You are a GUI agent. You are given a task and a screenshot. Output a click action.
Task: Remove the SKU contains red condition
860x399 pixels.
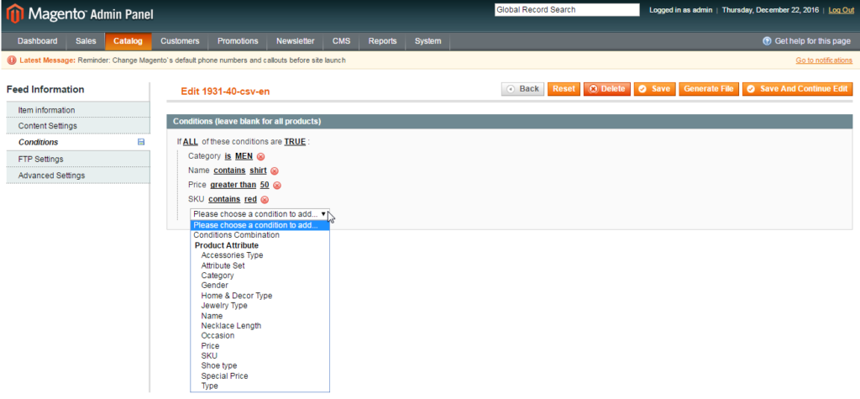tap(265, 200)
